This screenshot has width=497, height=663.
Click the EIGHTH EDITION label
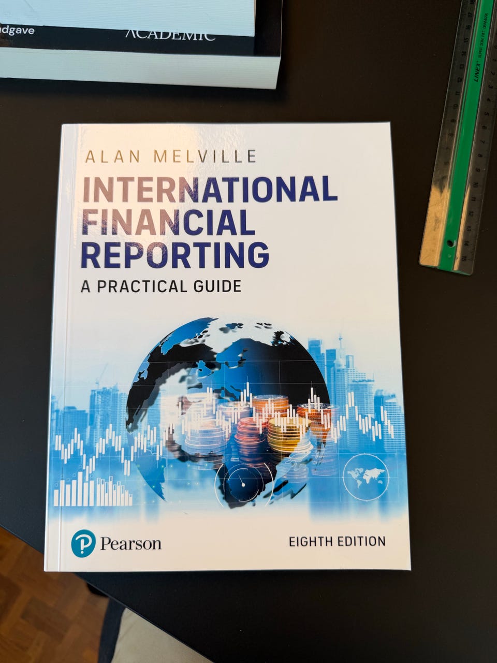pyautogui.click(x=337, y=542)
